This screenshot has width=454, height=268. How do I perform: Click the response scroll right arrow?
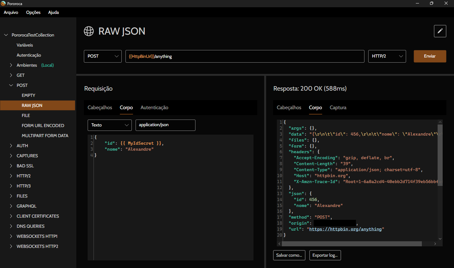435,244
